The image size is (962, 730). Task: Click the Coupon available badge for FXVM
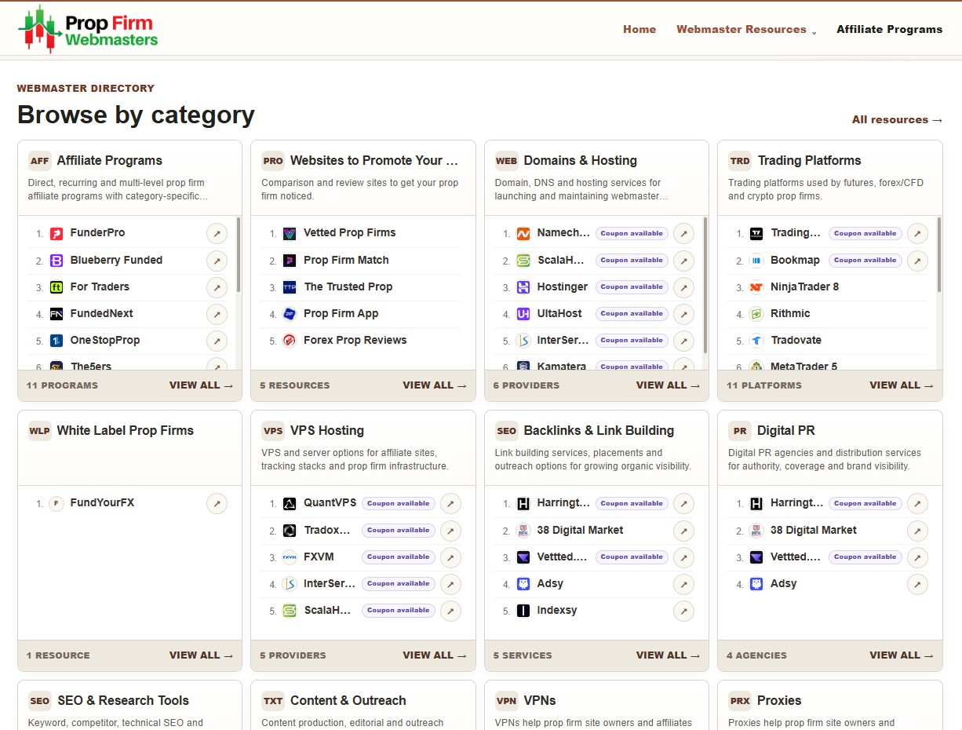[x=398, y=557]
